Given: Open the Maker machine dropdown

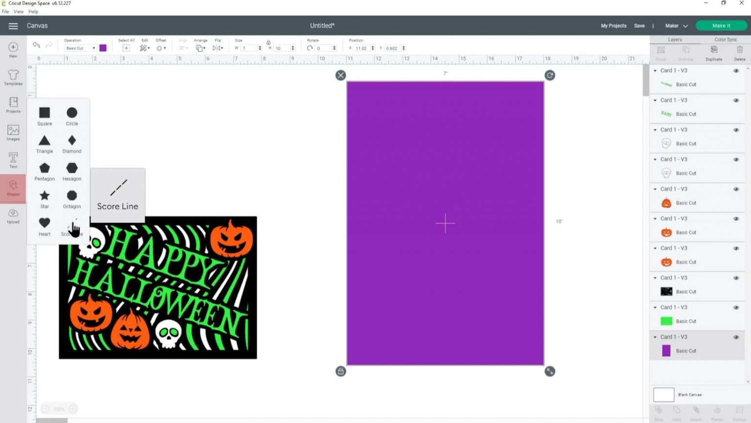Looking at the screenshot, I should point(676,26).
